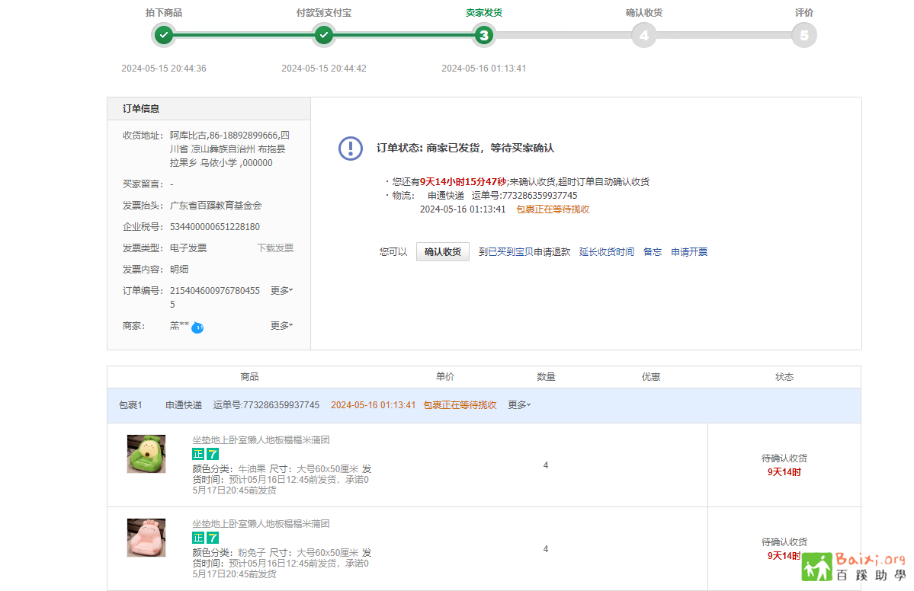Click the blue exclamation order status icon

pos(351,149)
